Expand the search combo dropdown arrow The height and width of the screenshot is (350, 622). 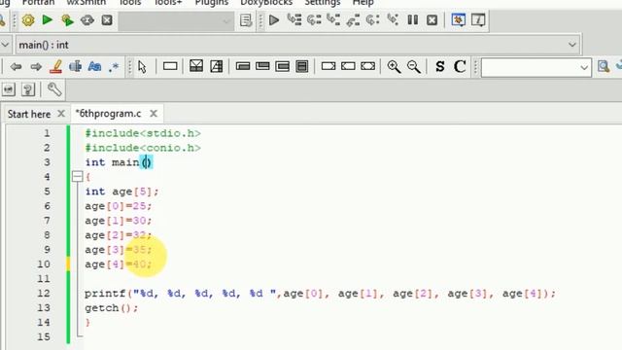[584, 67]
